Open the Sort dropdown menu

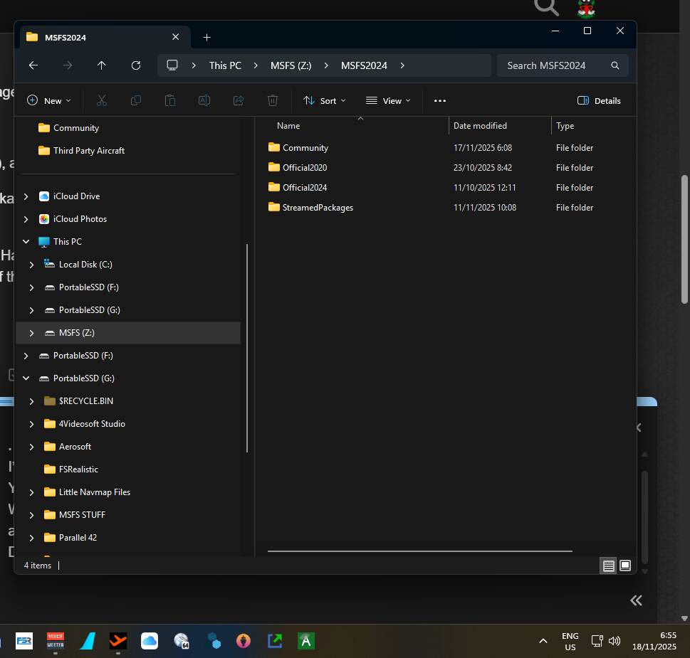(324, 101)
